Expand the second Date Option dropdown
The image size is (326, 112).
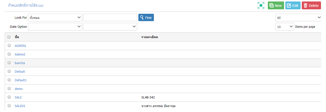point(110,27)
